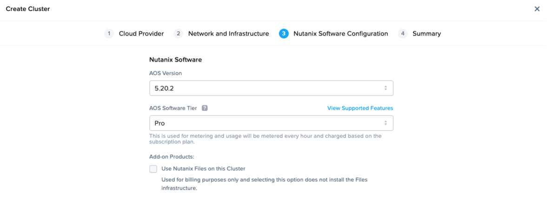This screenshot has height=197, width=558.
Task: Go to Network and Infrastructure step
Action: 228,33
